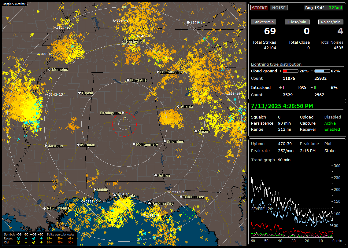The image size is (348, 248).
Task: Click the Capture status Active
Action: 330,123
